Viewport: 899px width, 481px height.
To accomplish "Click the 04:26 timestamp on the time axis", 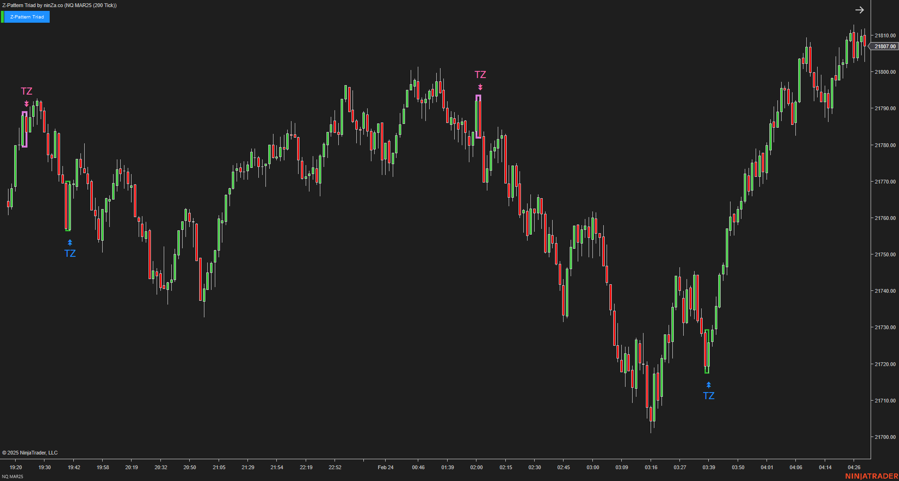I will 855,467.
